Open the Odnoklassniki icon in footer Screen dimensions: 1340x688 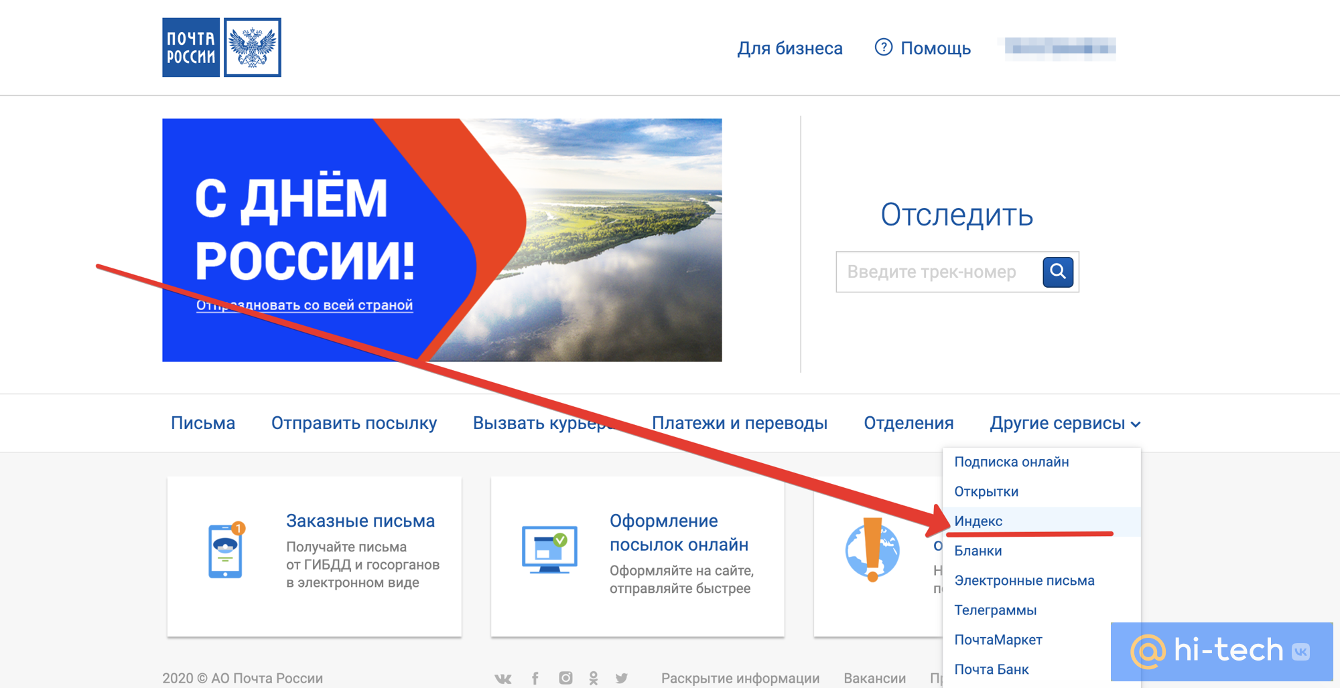click(x=594, y=679)
